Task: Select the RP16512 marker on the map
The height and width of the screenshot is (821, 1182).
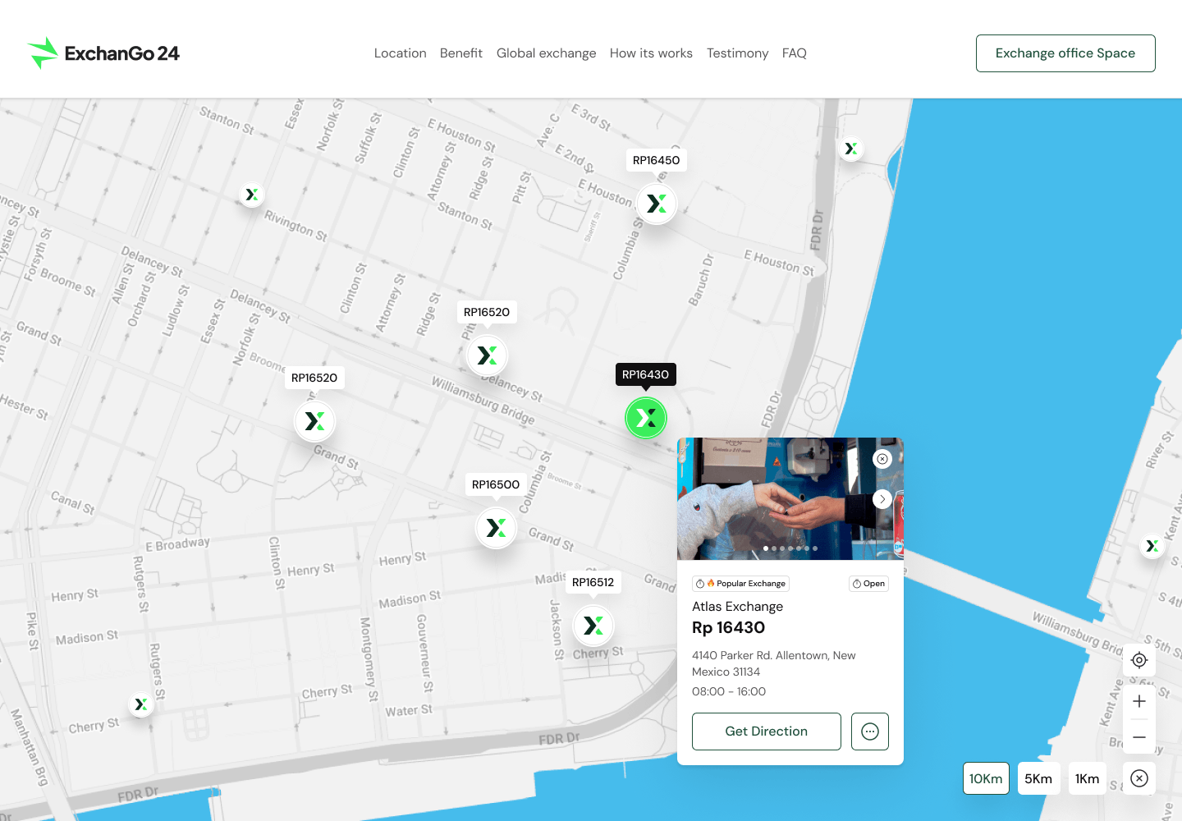Action: (x=593, y=625)
